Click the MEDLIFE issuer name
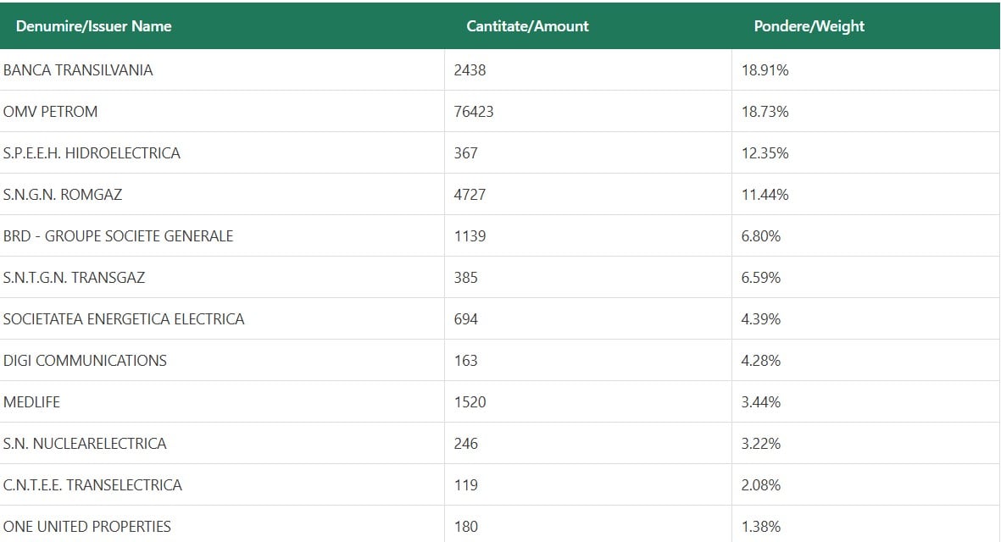1001x542 pixels. tap(31, 402)
